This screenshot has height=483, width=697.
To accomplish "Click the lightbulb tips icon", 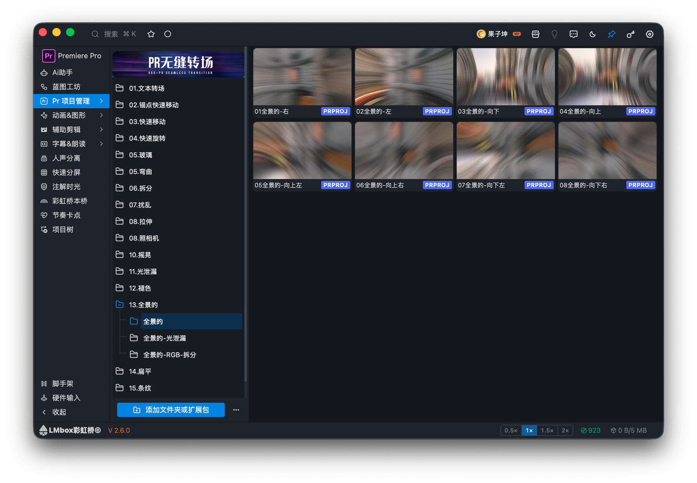I will 555,34.
